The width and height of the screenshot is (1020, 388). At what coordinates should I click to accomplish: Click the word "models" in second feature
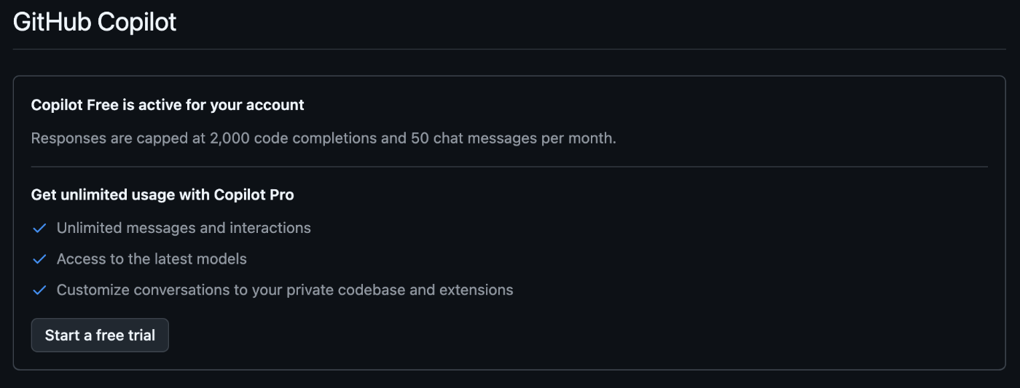point(224,258)
